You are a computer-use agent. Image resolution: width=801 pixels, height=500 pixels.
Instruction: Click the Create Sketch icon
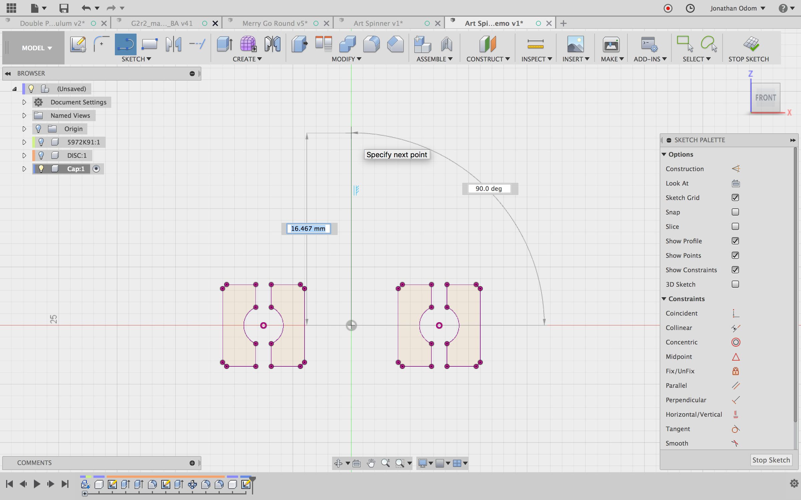(78, 44)
